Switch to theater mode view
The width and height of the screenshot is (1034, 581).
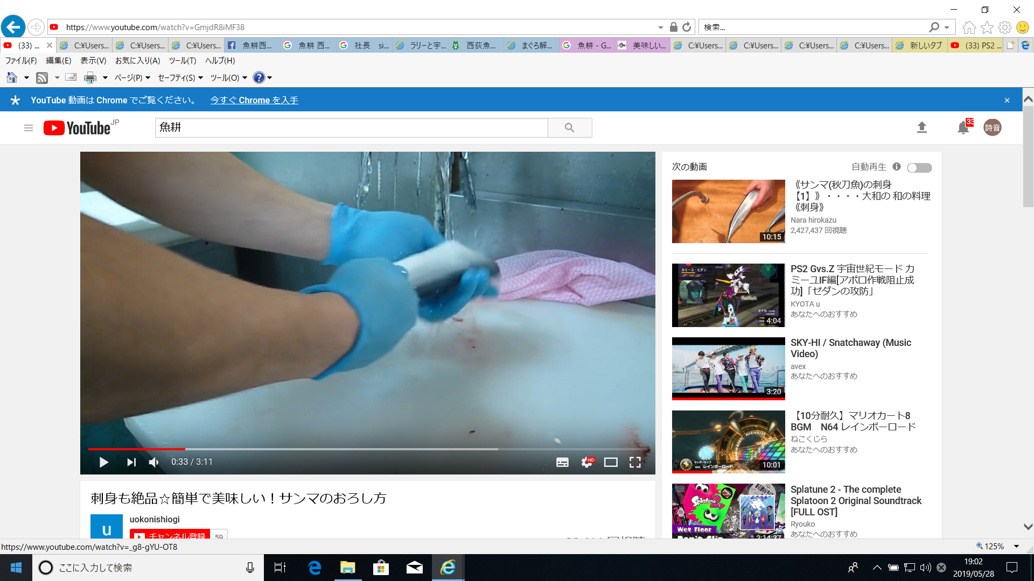611,462
